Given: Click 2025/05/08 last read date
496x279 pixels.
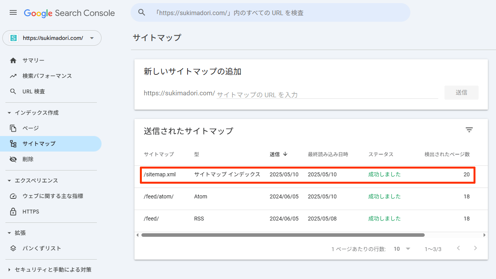Looking at the screenshot, I should click(322, 219).
